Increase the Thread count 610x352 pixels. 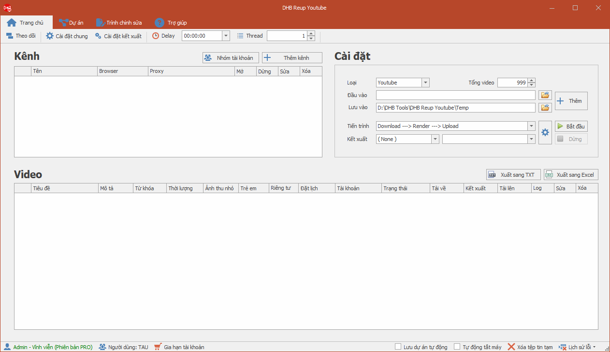(x=311, y=33)
